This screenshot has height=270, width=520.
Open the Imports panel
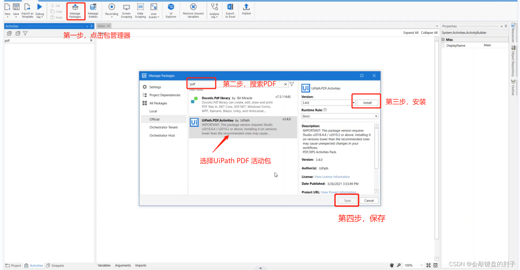pos(141,265)
